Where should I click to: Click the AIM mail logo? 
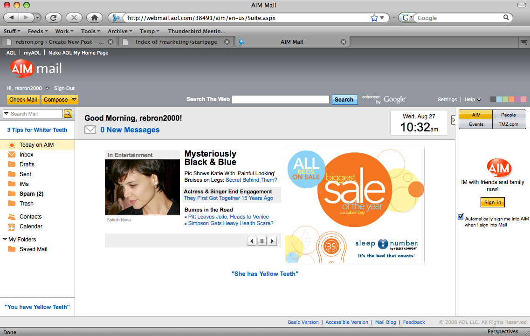pos(36,69)
